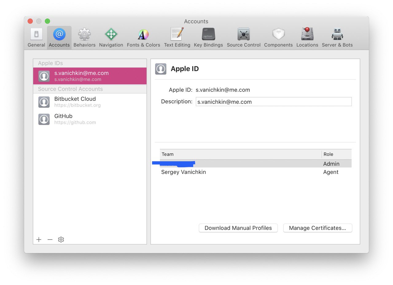Open the Locations preferences pane
Viewport: 393px width, 285px height.
tap(307, 37)
